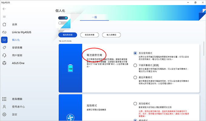Open 設定 in the sidebar
The height and width of the screenshot is (121, 206).
pos(15,114)
